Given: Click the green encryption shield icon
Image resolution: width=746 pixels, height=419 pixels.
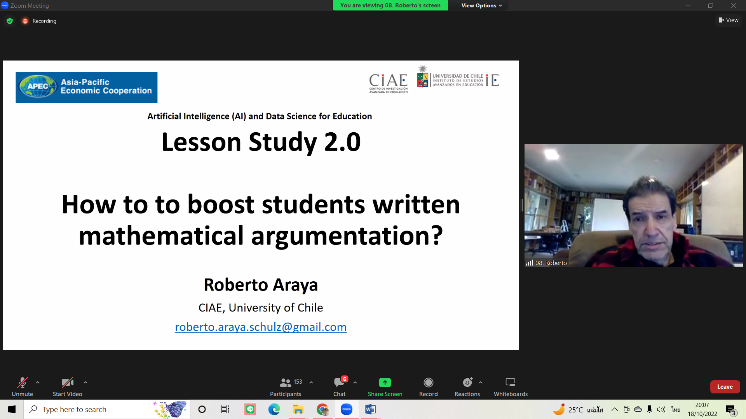Looking at the screenshot, I should [x=10, y=21].
